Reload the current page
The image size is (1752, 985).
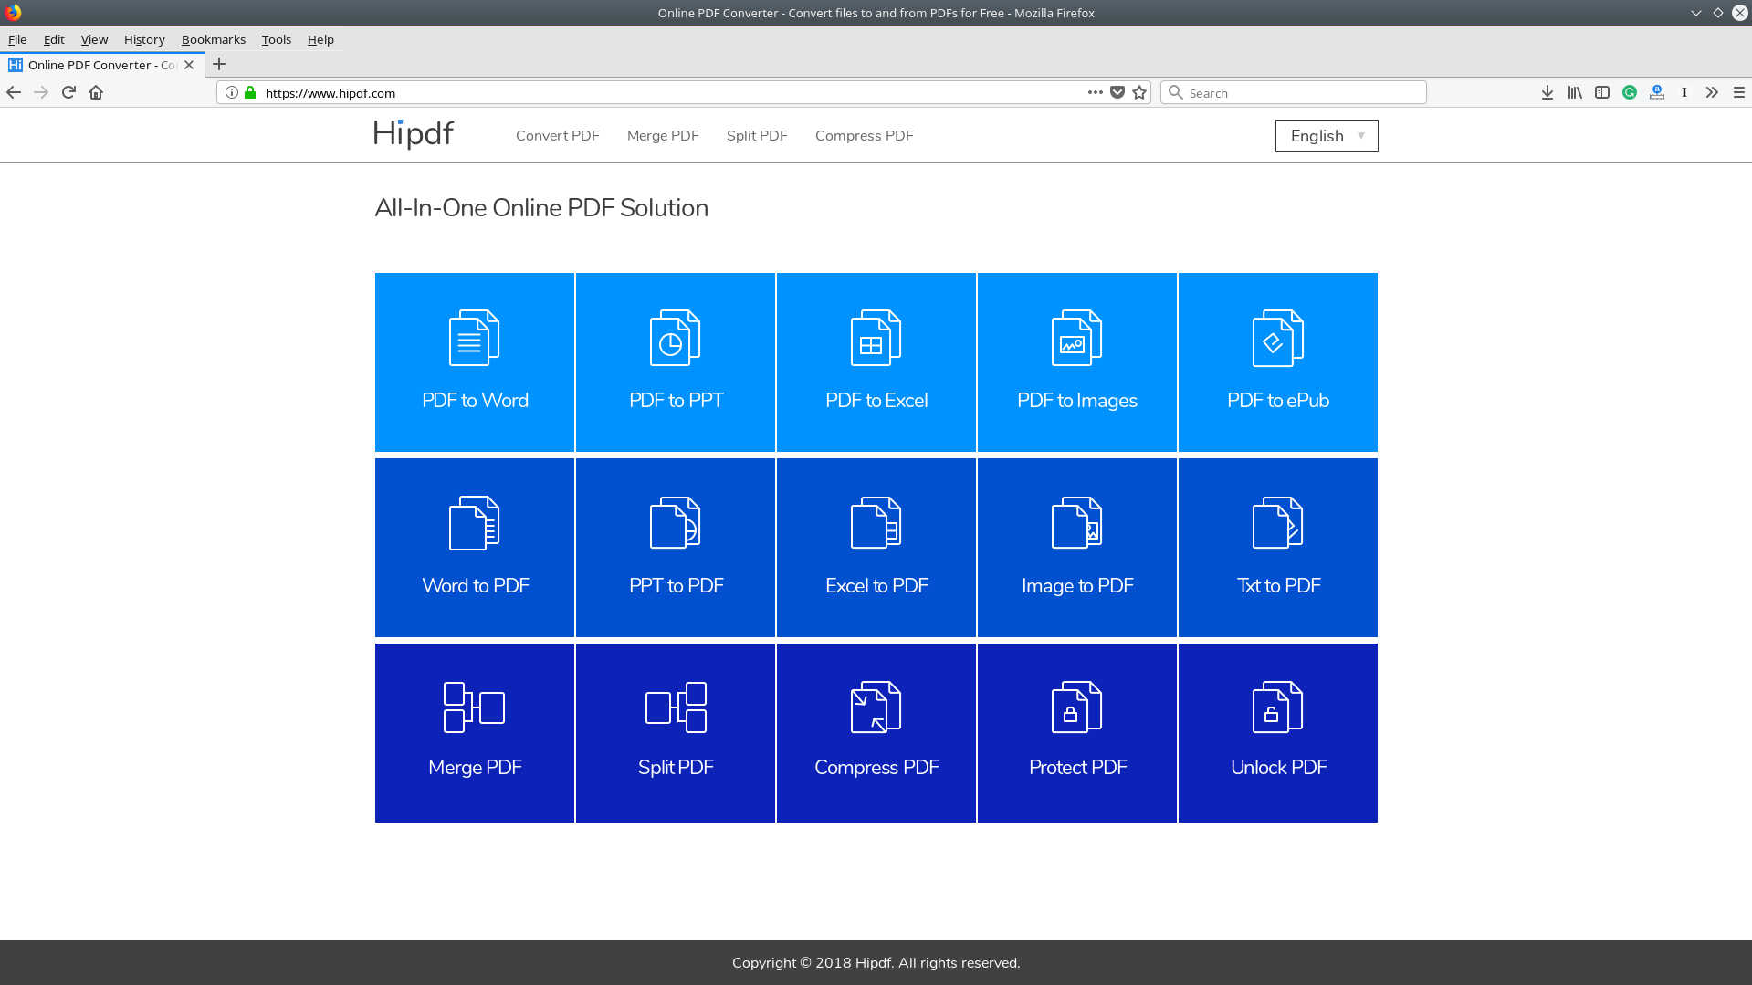tap(68, 92)
